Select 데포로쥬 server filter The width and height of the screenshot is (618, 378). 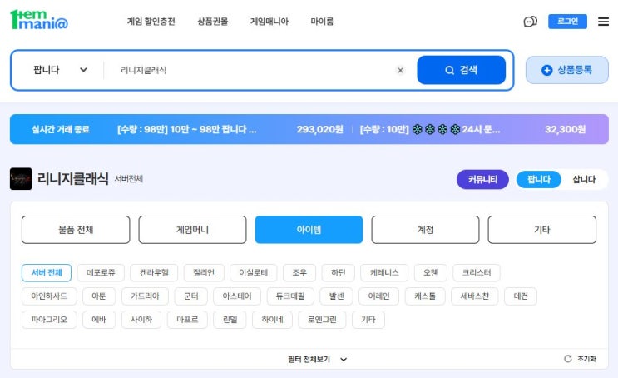click(x=101, y=272)
